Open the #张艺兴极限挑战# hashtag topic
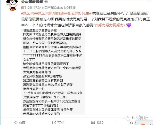The height and width of the screenshot is (125, 153). [x=49, y=13]
